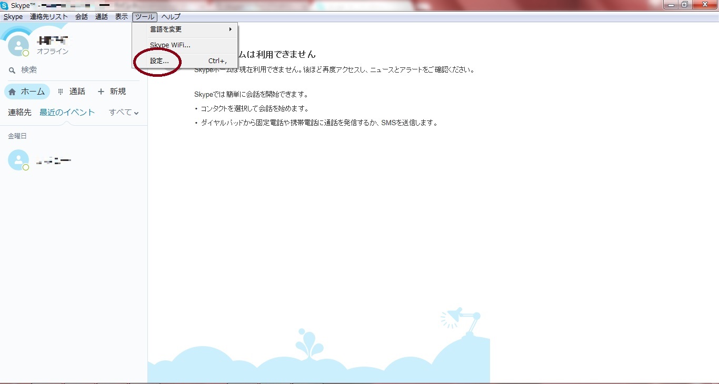The image size is (719, 384).
Task: Click your profile avatar picture
Action: (18, 46)
